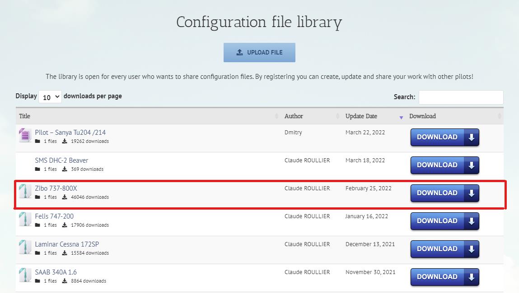The width and height of the screenshot is (519, 293).
Task: Open the Laminar Cessna 172SP link
Action: (x=67, y=244)
